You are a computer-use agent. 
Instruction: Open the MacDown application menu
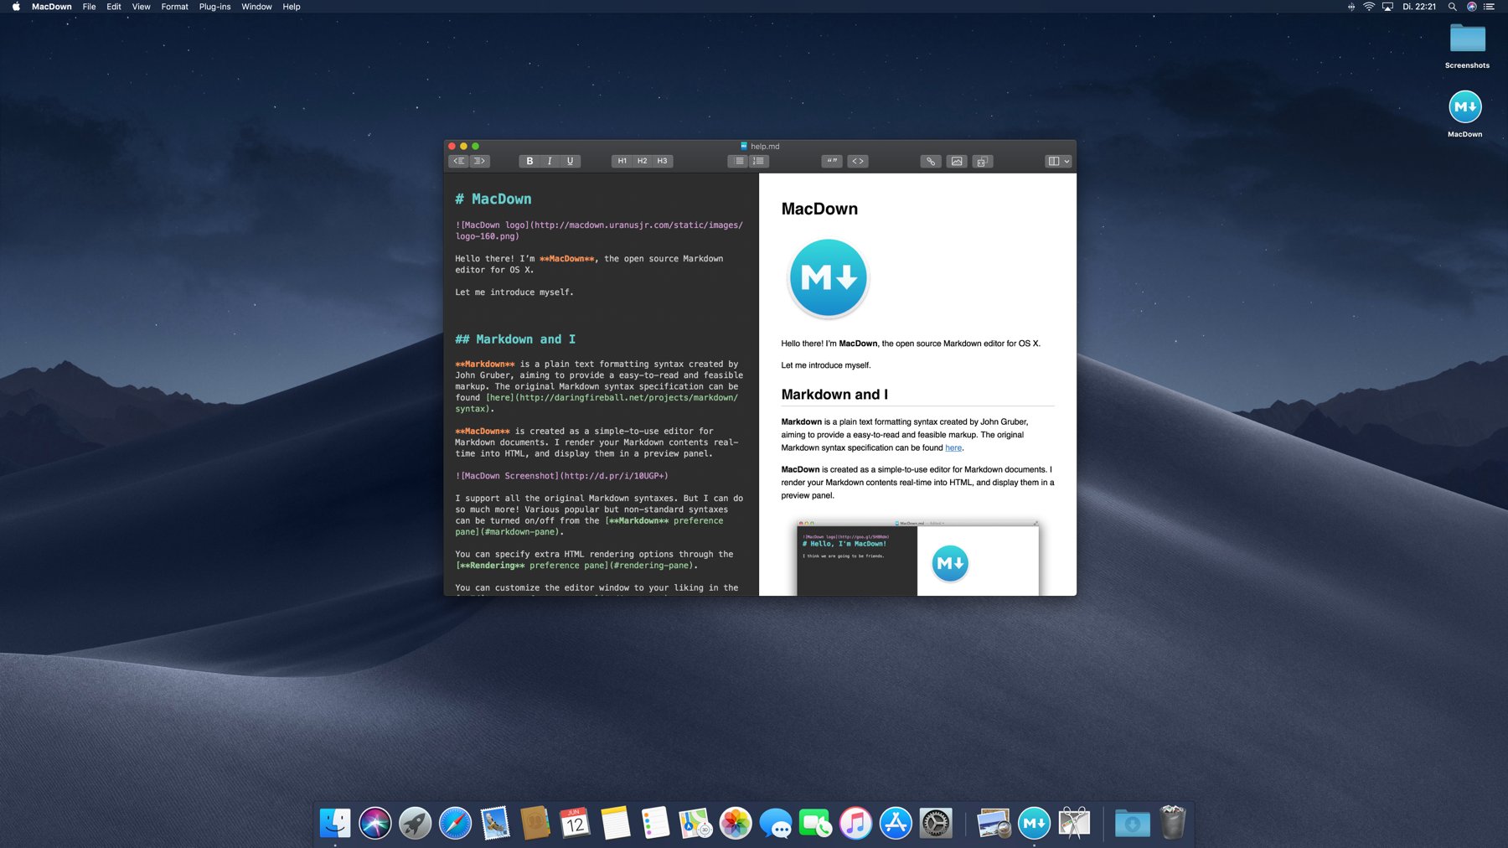coord(52,7)
